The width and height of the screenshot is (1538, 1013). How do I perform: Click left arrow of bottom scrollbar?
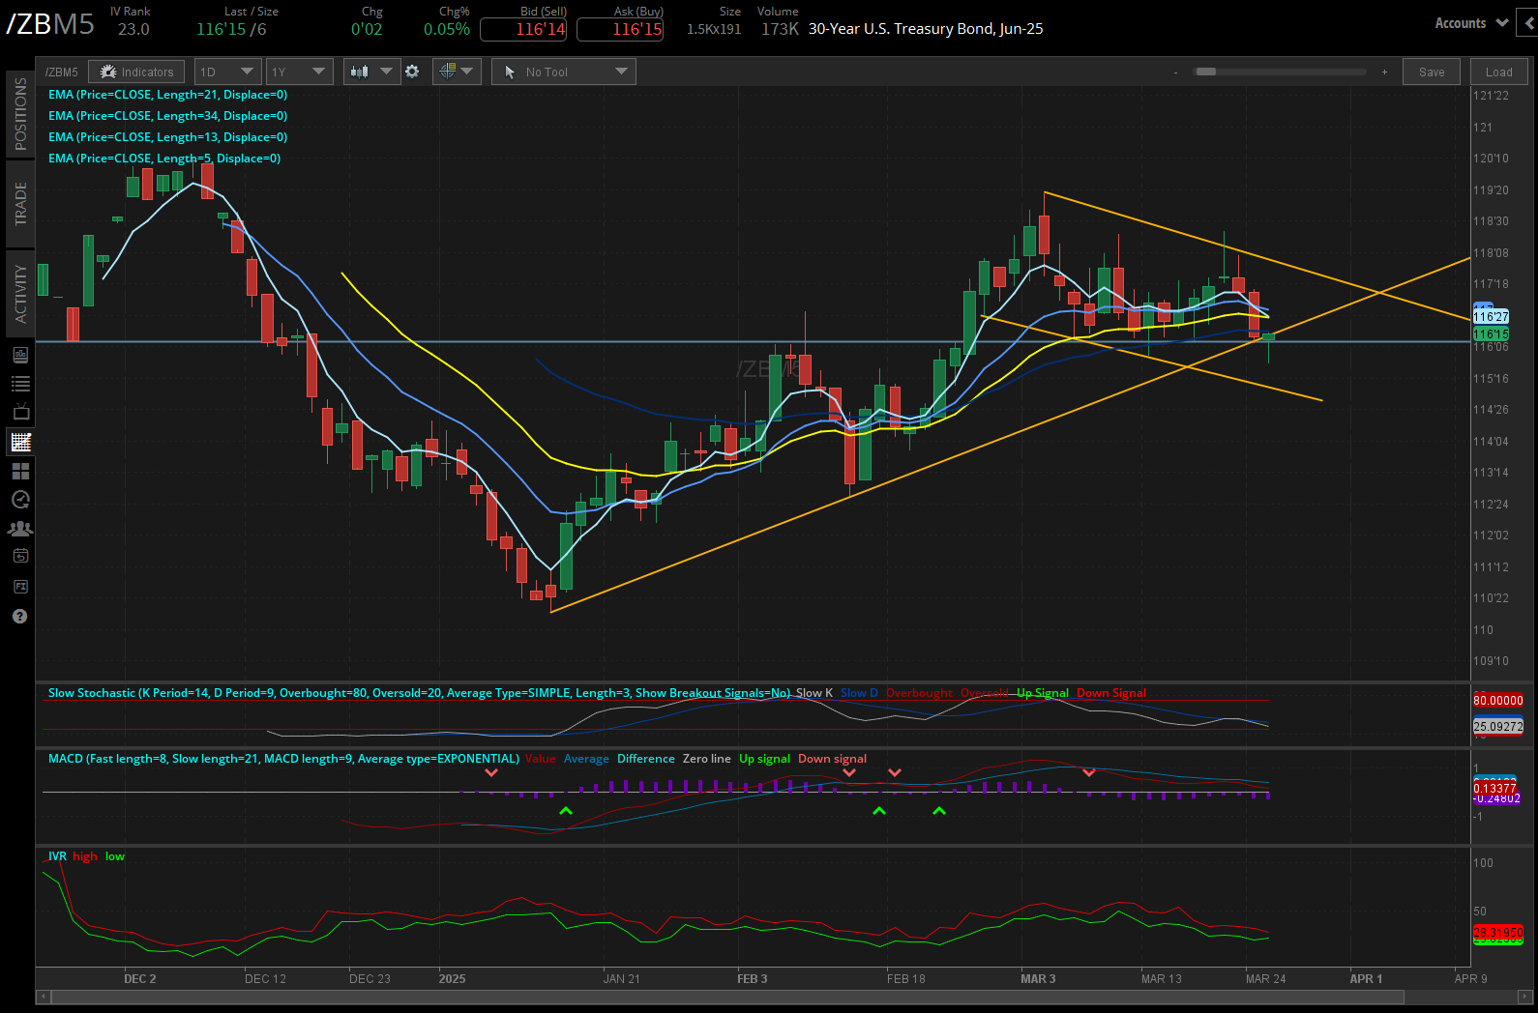[x=43, y=997]
